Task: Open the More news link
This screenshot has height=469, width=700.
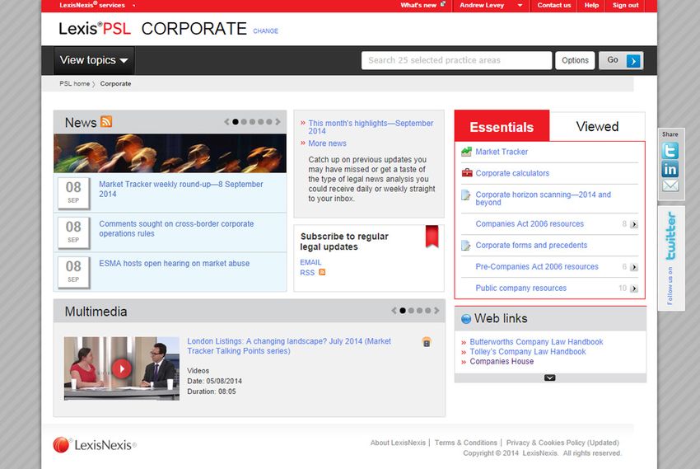Action: point(327,143)
